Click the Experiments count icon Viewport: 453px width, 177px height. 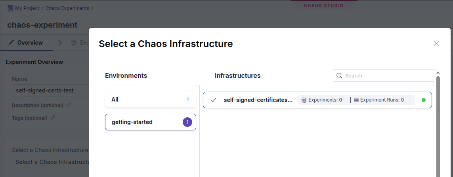[304, 100]
